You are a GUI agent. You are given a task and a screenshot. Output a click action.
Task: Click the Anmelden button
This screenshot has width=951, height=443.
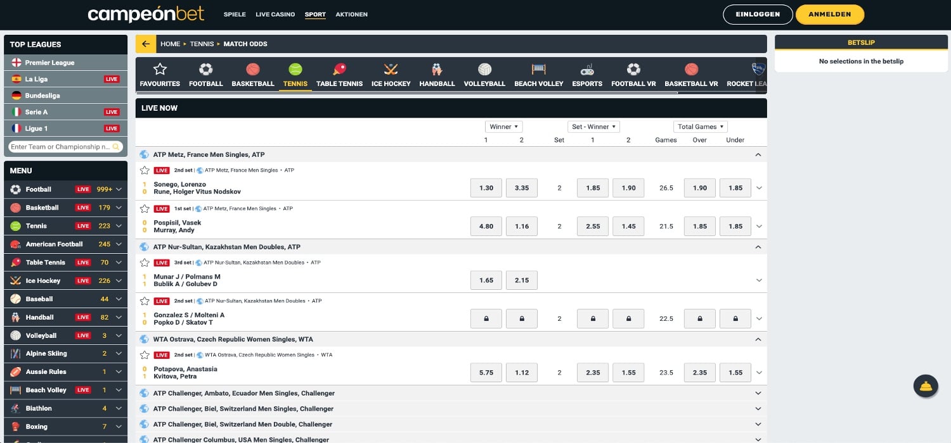tap(830, 14)
